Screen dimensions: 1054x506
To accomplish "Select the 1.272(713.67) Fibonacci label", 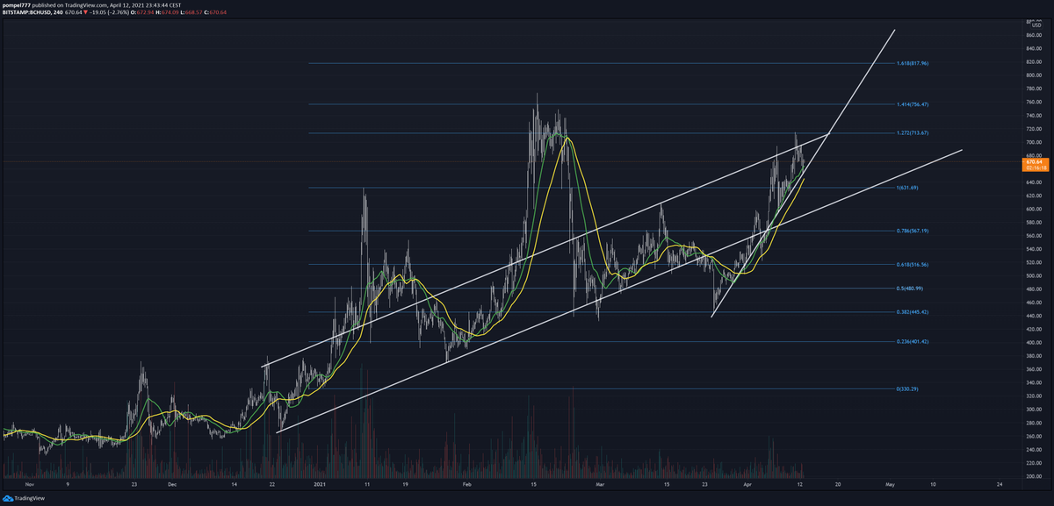I will [913, 133].
